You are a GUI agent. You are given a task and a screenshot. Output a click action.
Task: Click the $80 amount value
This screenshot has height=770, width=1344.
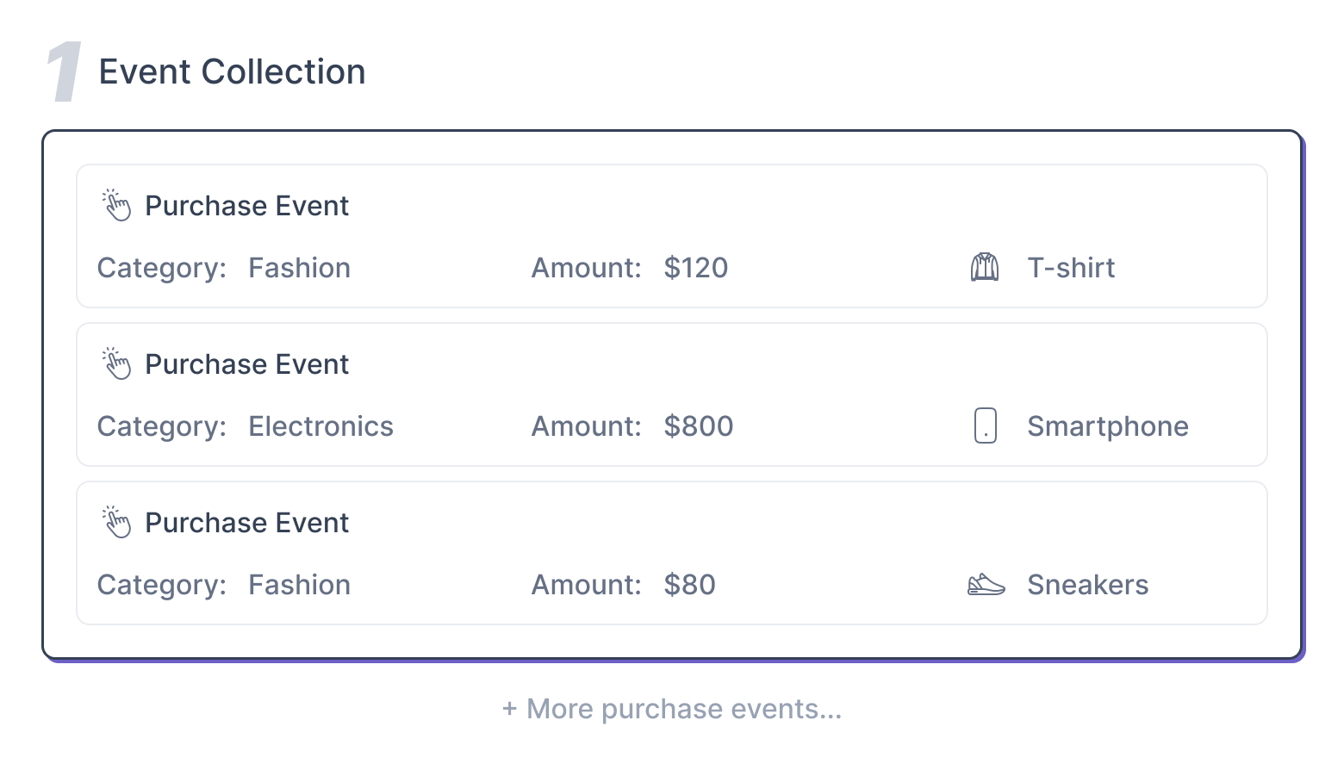(689, 585)
